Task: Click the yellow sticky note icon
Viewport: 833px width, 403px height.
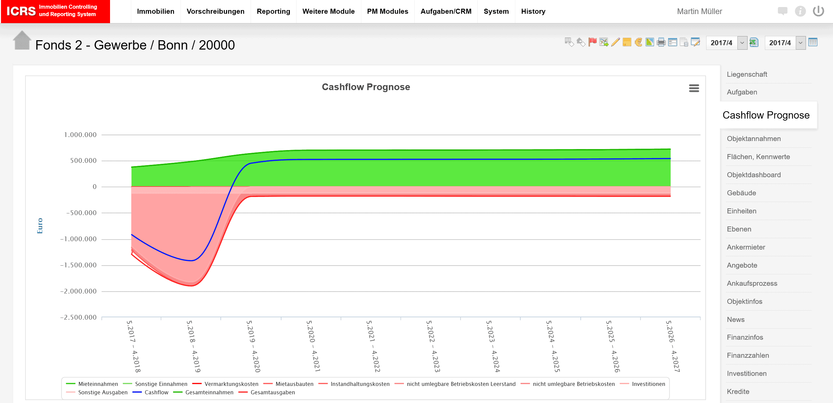Action: 627,42
